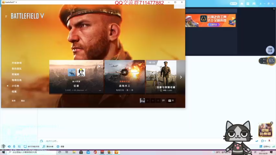276x155 pixels.
Task: Open the emoji icon beside the chat input
Action: pyautogui.click(x=41, y=141)
